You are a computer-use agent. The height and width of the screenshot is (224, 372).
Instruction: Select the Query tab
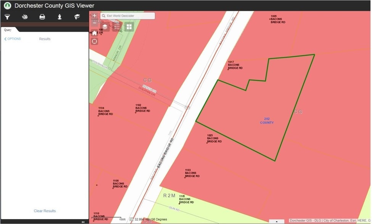point(8,30)
